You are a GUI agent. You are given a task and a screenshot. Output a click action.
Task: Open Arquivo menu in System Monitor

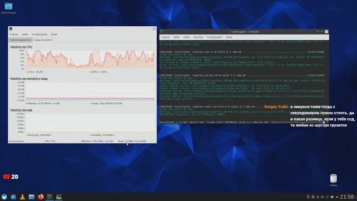point(14,35)
